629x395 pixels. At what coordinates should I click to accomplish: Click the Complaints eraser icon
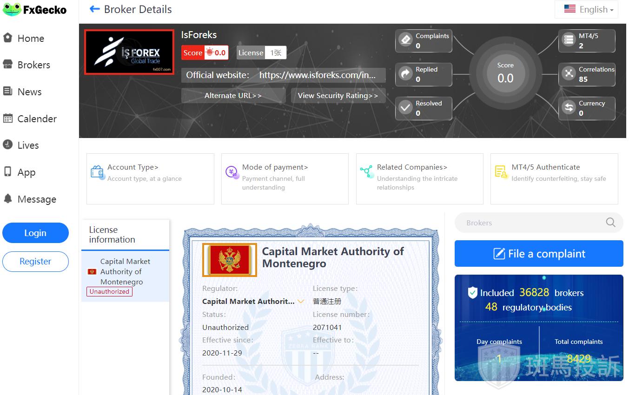pyautogui.click(x=406, y=40)
